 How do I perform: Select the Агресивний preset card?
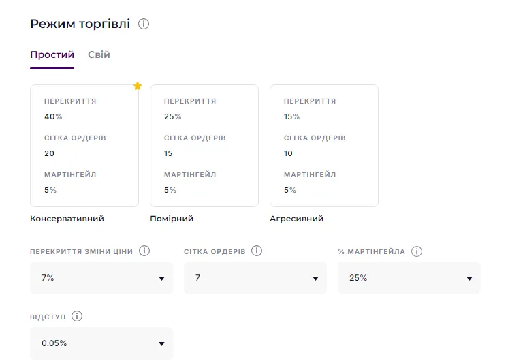(x=324, y=145)
